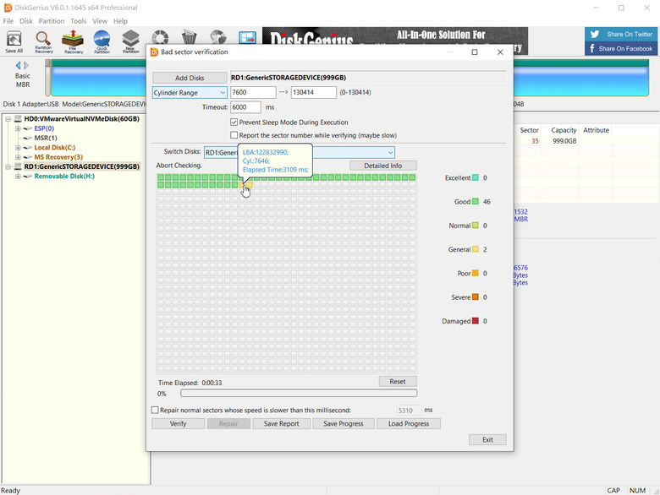Expand the Removable Disk(H:) node
This screenshot has height=495, width=660.
click(18, 177)
